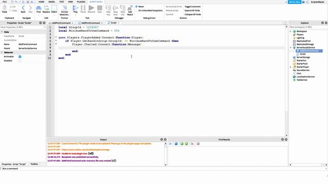
Task: Switch to the VIEW ribbon tab
Action: coord(70,2)
